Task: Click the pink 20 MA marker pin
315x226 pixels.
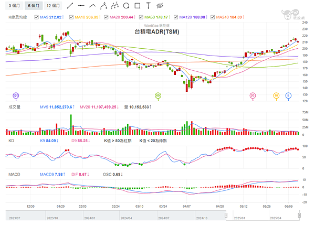Action: click(x=253, y=96)
